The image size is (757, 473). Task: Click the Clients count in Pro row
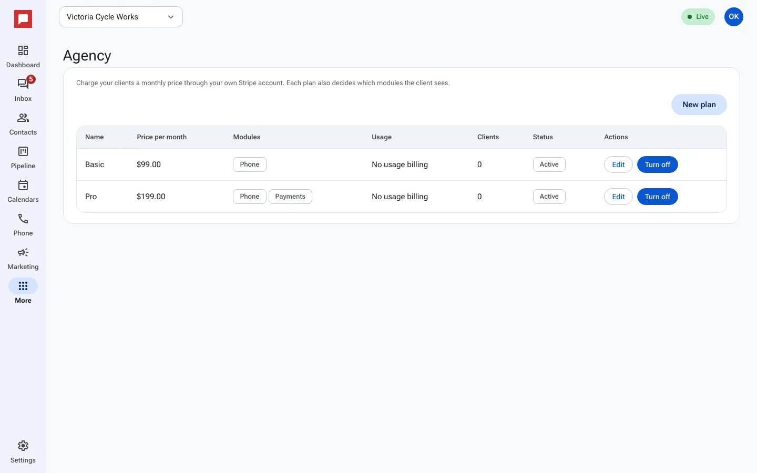coord(479,197)
